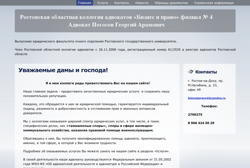Open the Контакты navigation item

point(122,3)
